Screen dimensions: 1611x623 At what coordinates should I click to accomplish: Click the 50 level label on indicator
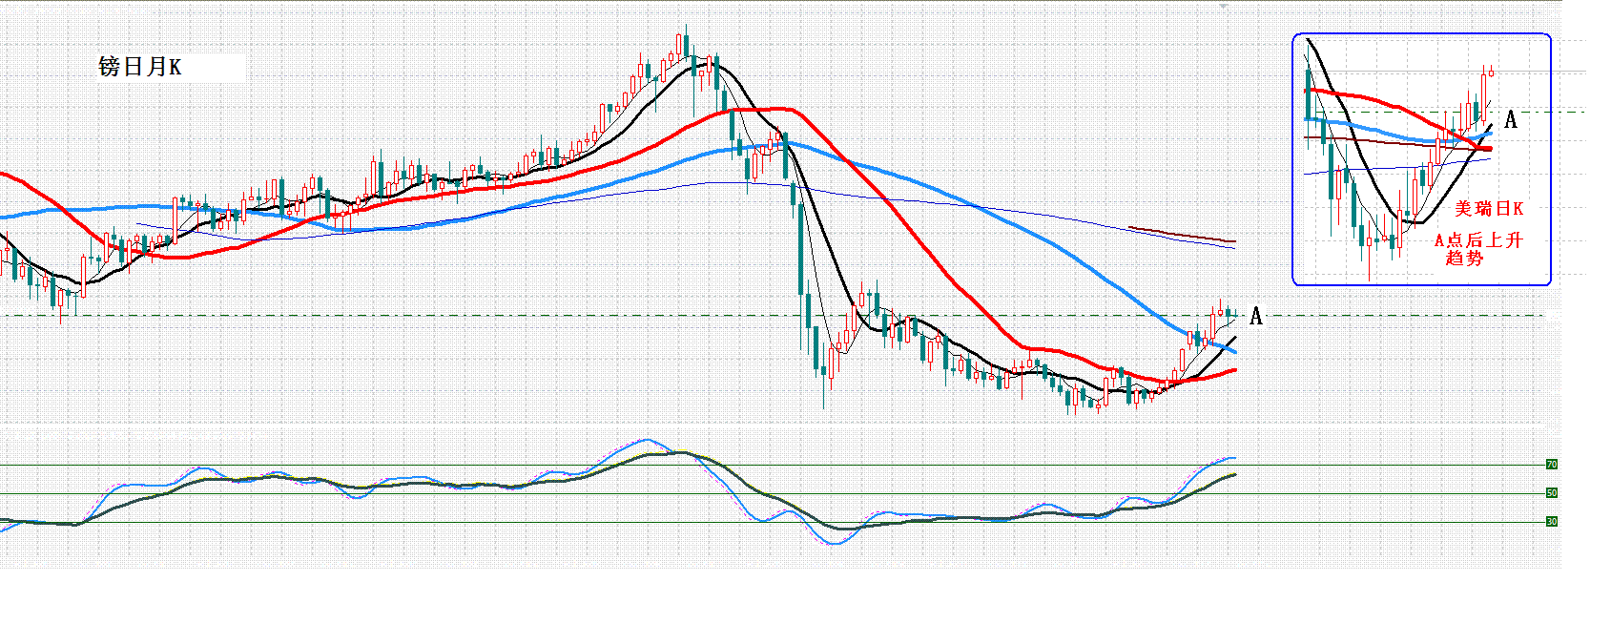pyautogui.click(x=1552, y=493)
